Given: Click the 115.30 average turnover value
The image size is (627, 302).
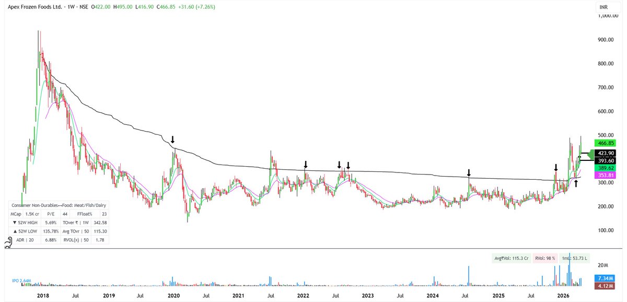Looking at the screenshot, I should click(x=100, y=231).
